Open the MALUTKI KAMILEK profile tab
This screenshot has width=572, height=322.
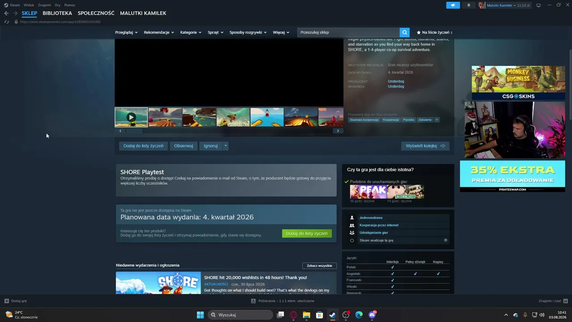[143, 13]
